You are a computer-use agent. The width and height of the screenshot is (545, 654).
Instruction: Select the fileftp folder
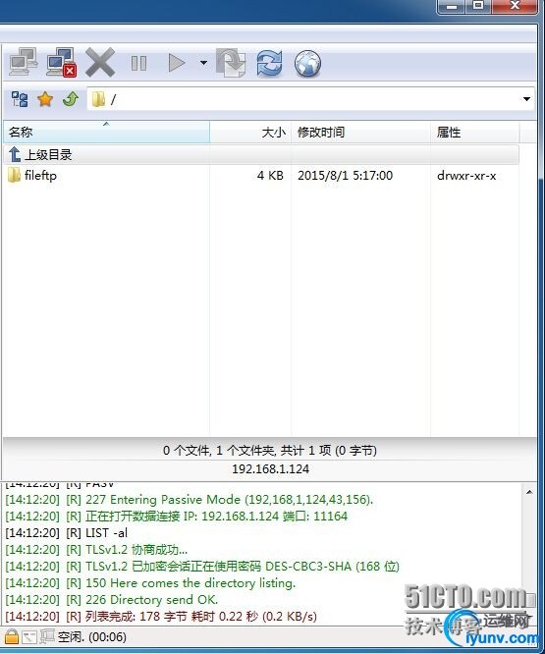[32, 175]
